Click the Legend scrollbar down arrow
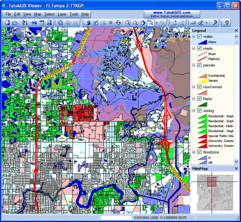The width and height of the screenshot is (241, 222). point(236,161)
